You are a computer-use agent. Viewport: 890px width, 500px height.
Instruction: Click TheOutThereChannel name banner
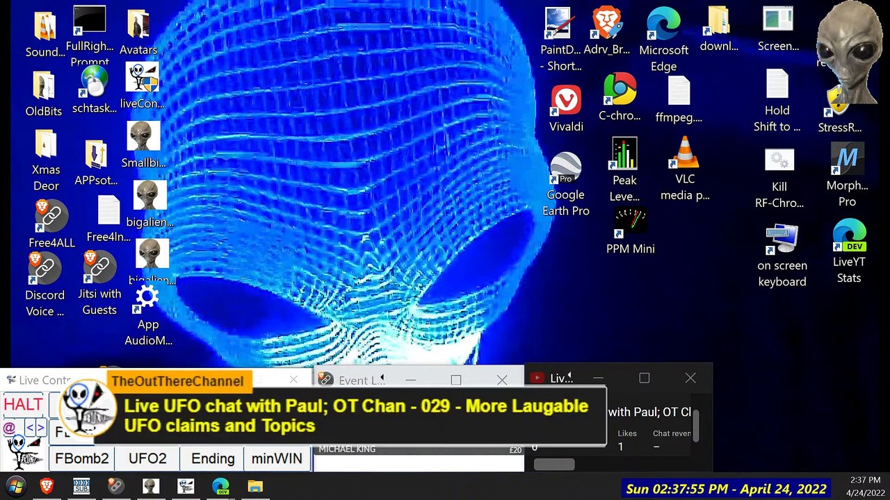pyautogui.click(x=177, y=381)
